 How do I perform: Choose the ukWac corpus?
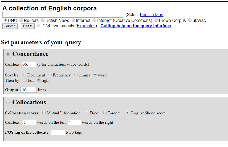(x=190, y=20)
